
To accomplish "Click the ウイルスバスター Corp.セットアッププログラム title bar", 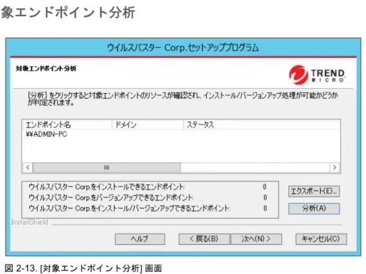I will click(x=183, y=48).
